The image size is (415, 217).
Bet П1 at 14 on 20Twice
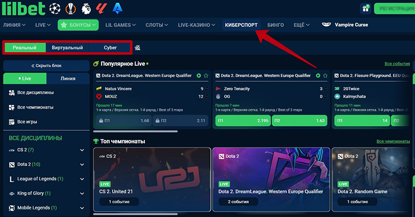click(362, 120)
